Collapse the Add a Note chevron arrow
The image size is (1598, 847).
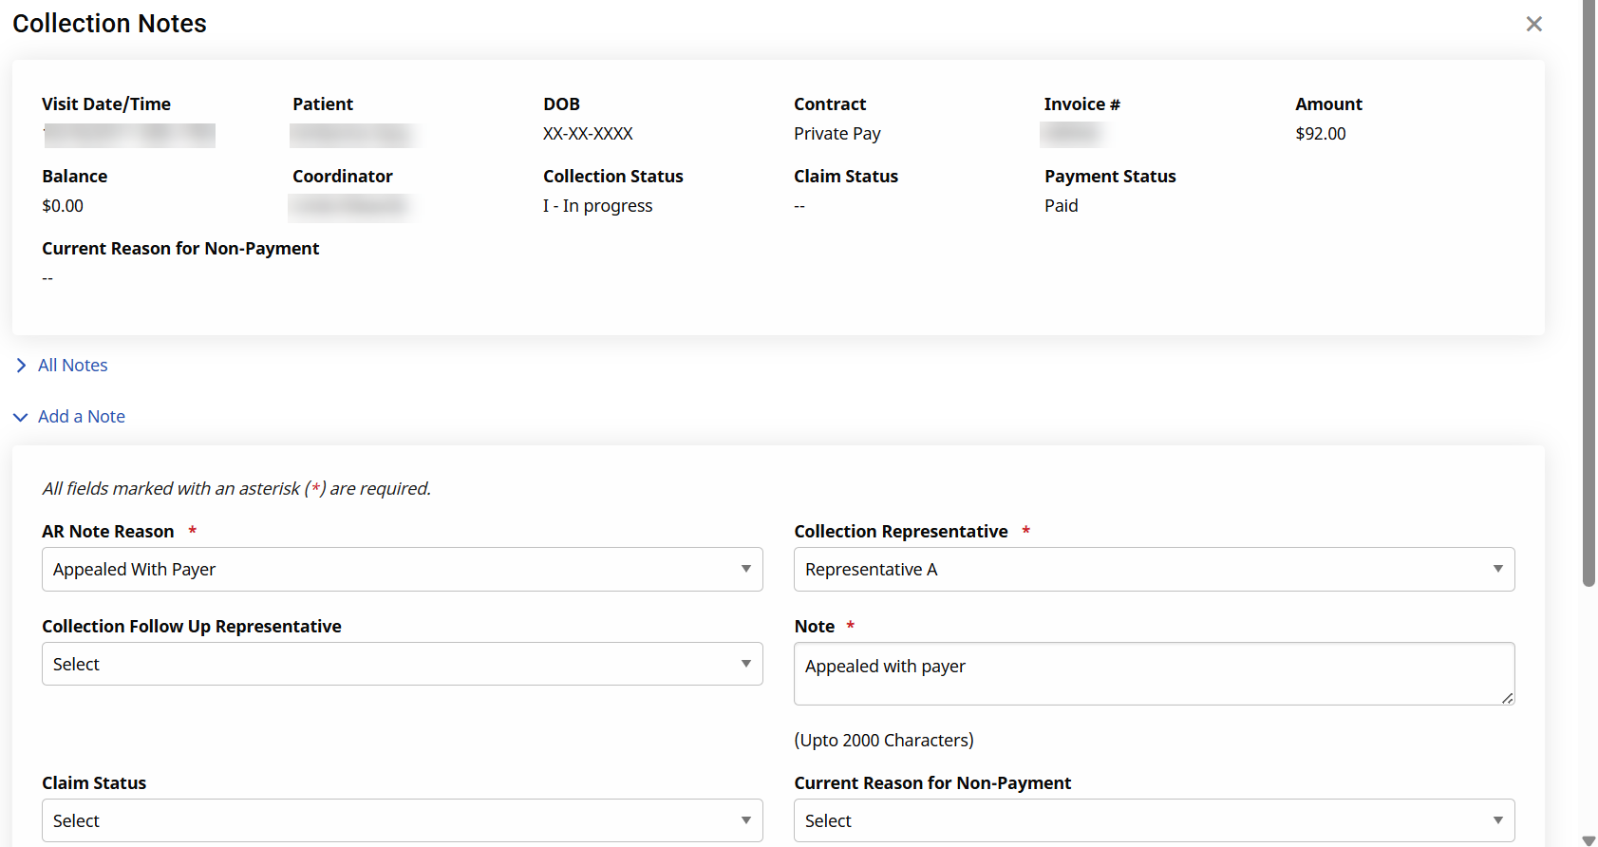(x=20, y=417)
